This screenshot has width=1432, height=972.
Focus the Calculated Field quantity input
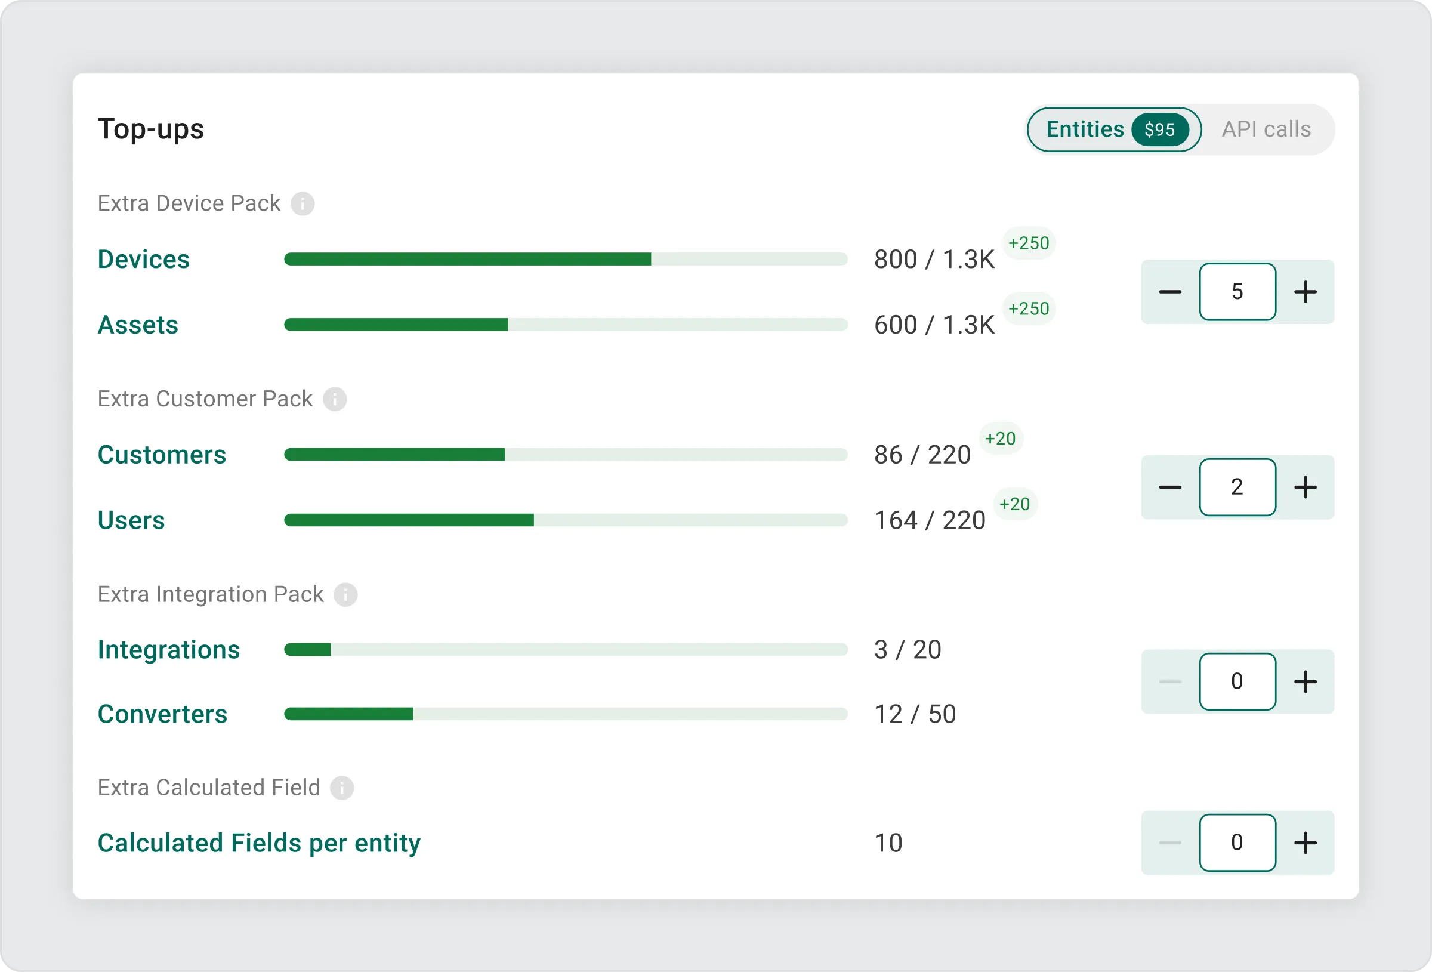coord(1237,843)
